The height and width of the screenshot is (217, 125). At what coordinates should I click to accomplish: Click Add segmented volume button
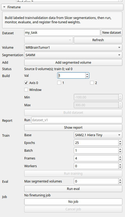(x=73, y=62)
